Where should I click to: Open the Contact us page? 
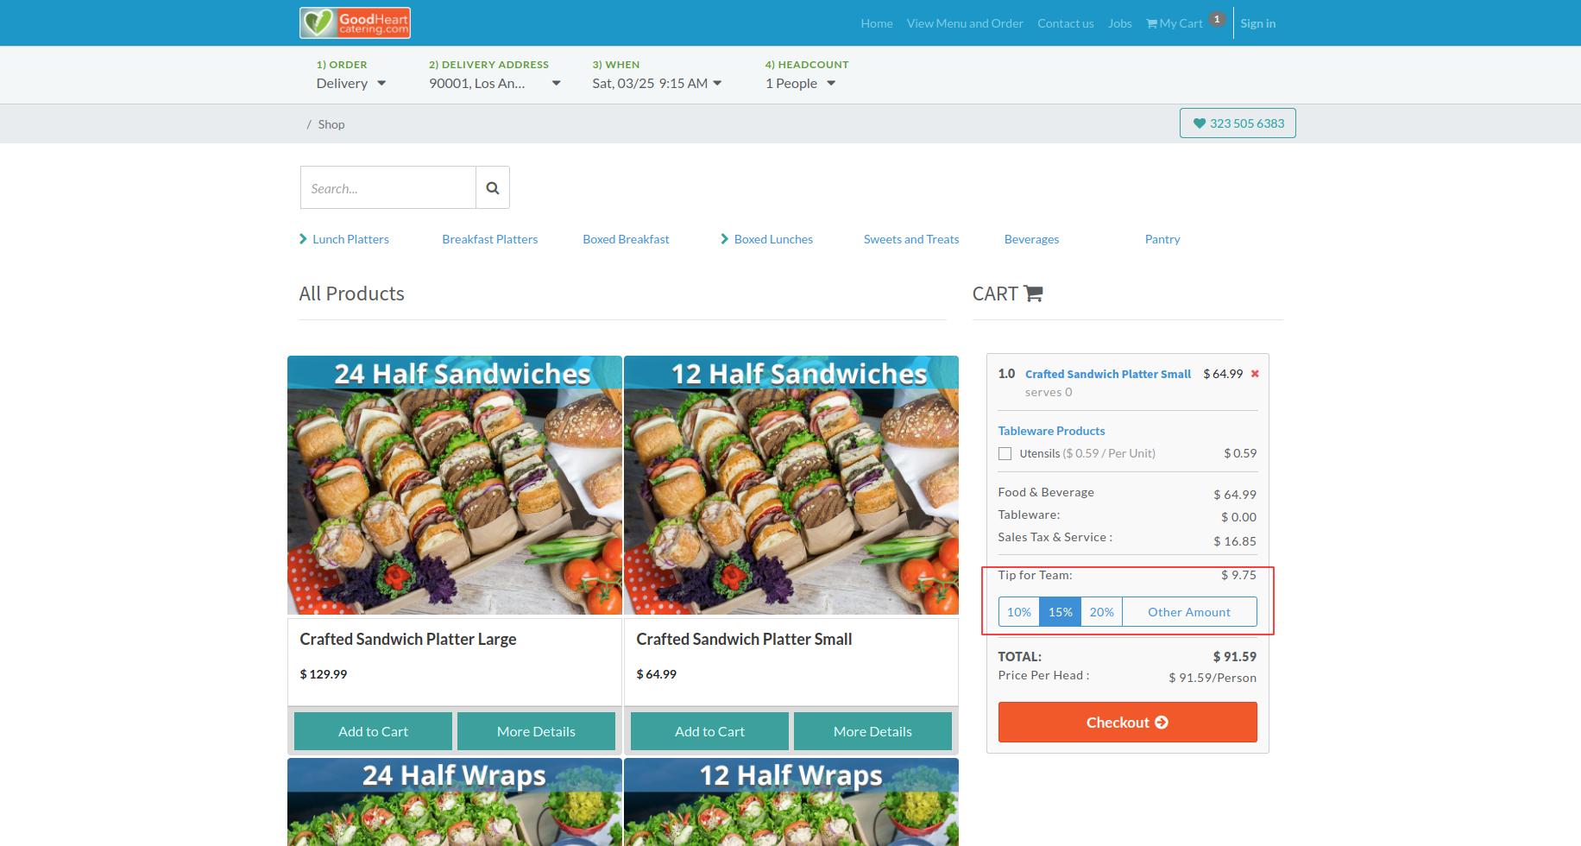[1065, 23]
